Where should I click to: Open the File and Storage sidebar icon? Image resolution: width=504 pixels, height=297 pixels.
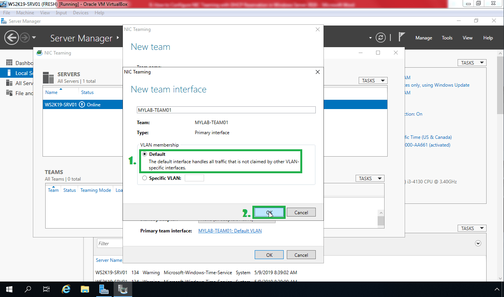point(9,93)
